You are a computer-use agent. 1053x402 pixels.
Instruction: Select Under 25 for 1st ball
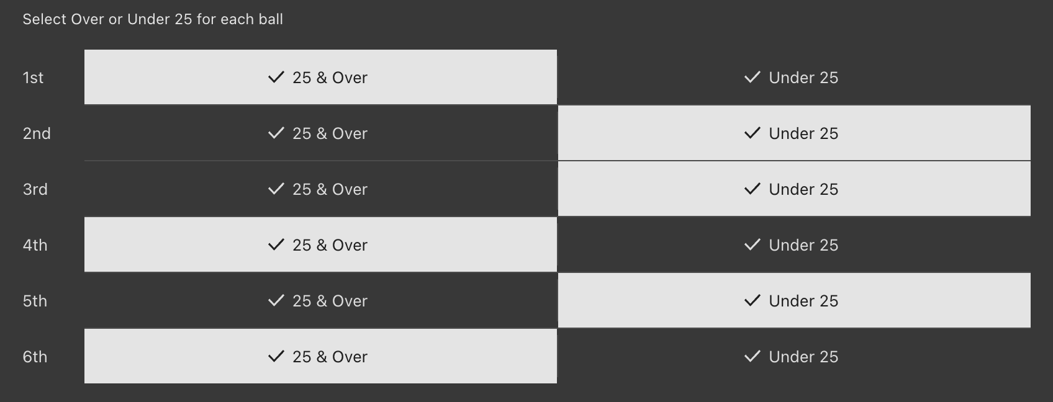tap(794, 78)
